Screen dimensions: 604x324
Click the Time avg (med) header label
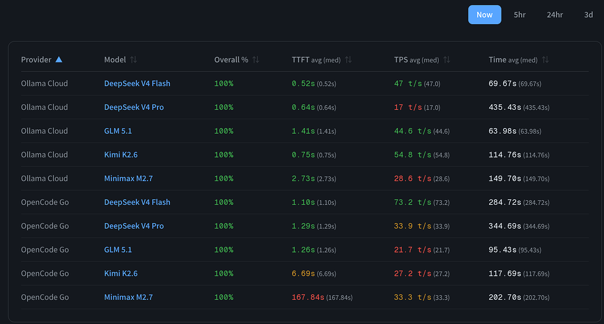513,60
